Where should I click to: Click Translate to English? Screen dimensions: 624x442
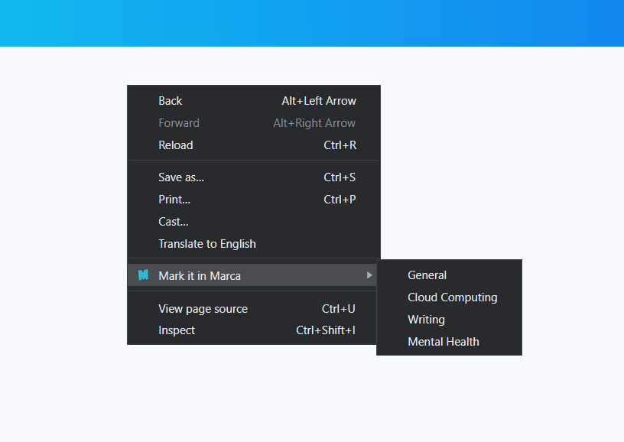click(254, 244)
